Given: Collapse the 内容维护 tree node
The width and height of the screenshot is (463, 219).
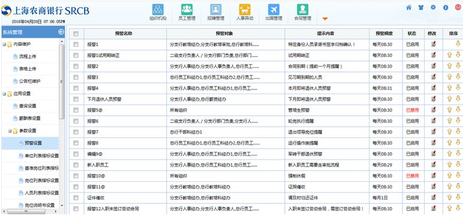Looking at the screenshot, I should pyautogui.click(x=4, y=44).
